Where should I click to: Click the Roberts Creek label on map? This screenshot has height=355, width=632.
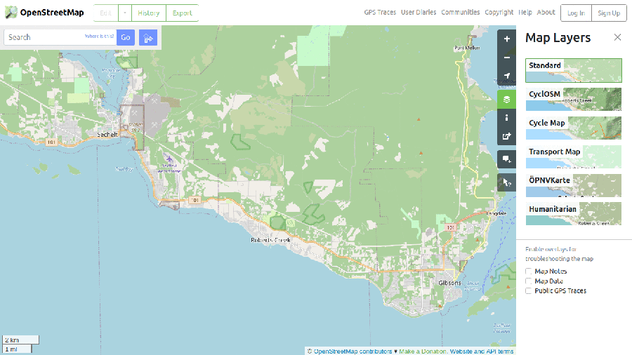(270, 240)
